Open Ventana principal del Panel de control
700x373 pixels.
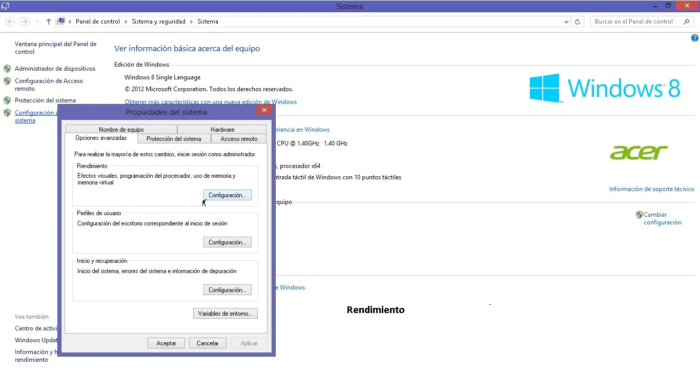56,48
